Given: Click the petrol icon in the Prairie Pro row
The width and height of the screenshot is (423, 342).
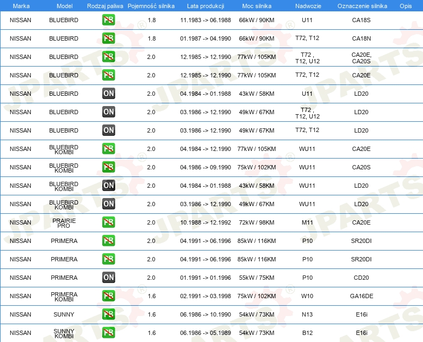Looking at the screenshot, I should pyautogui.click(x=108, y=222).
